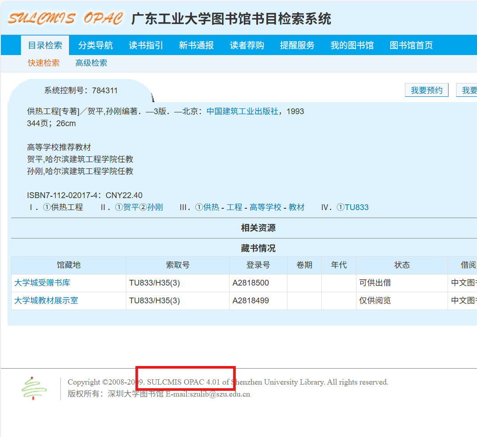Select 读者荐购 in the top menu
Image resolution: width=477 pixels, height=437 pixels.
[x=247, y=45]
